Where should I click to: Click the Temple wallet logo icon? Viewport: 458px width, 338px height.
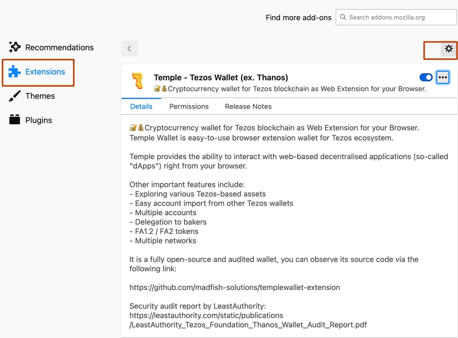coord(138,80)
